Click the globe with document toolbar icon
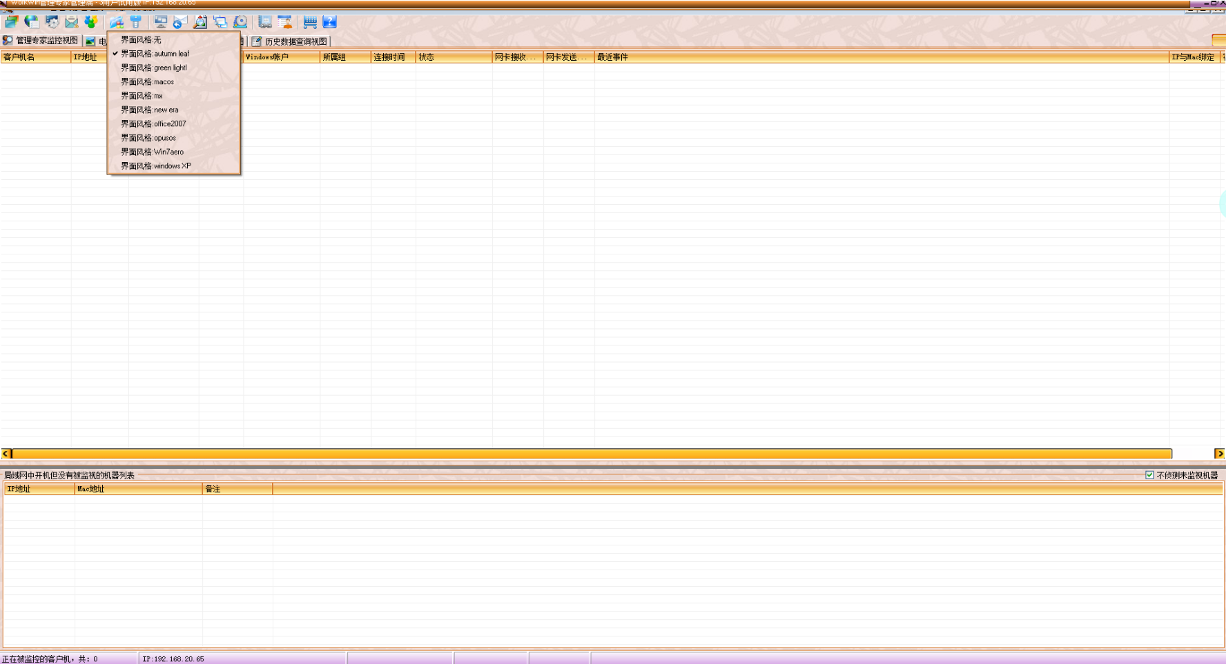 click(x=32, y=22)
